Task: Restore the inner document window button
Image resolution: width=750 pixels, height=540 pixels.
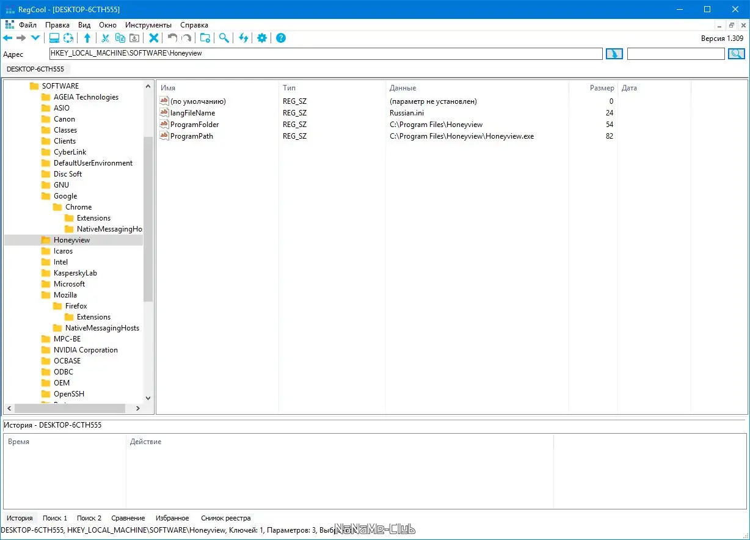Action: [x=731, y=25]
